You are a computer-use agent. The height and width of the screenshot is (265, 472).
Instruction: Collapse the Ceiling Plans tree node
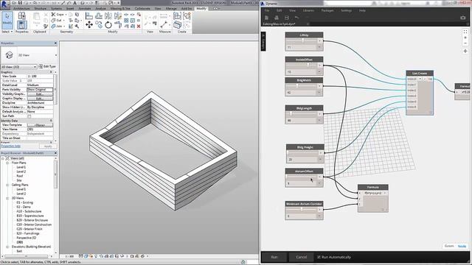point(7,185)
